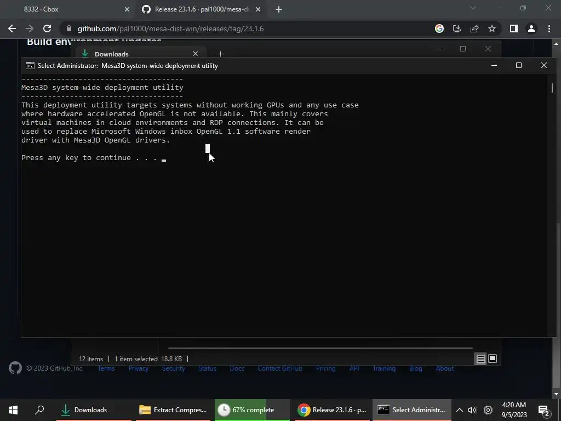Open Windows taskbar search
Screen dimensions: 561x421
click(x=39, y=410)
